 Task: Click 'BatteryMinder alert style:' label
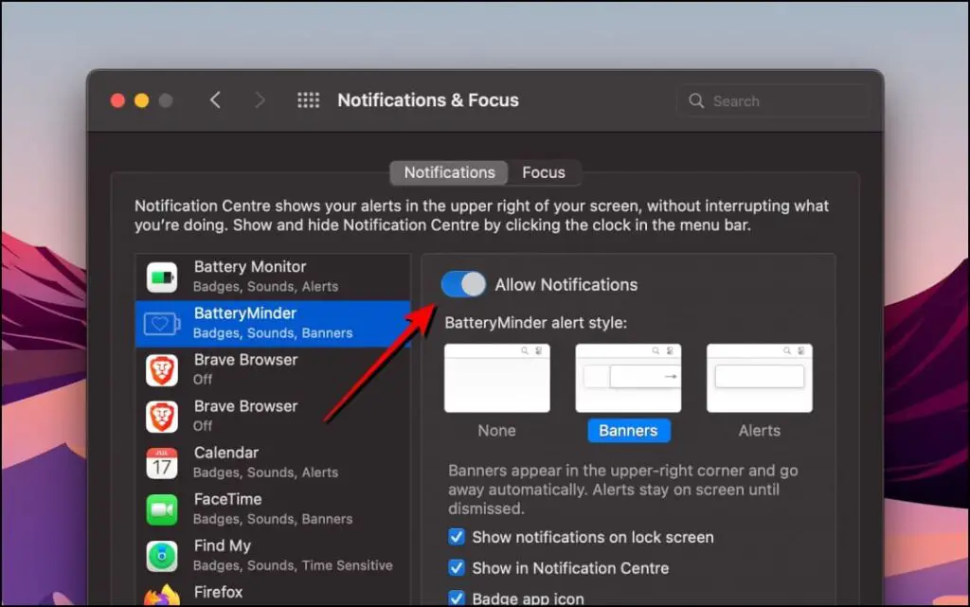pyautogui.click(x=536, y=323)
